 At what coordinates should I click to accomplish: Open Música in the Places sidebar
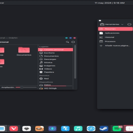coord(56,63)
